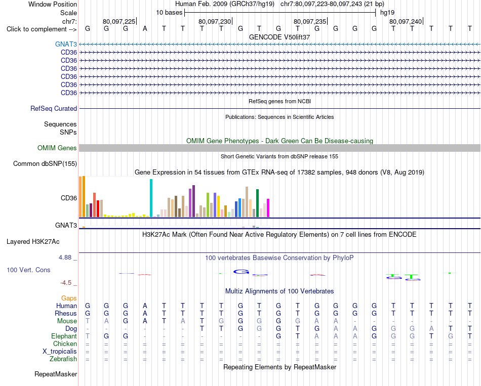Select the Common dbSNP(155) track label
Viewport: 481px width, 386px height.
point(45,164)
